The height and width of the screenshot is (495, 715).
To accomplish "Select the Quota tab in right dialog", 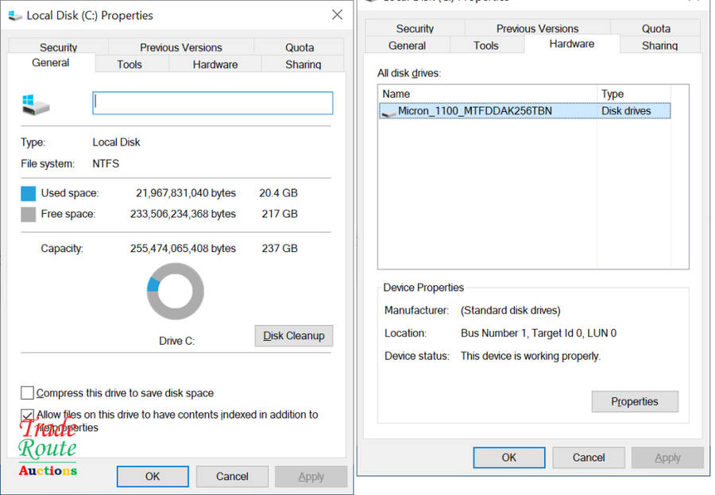I will [x=656, y=28].
